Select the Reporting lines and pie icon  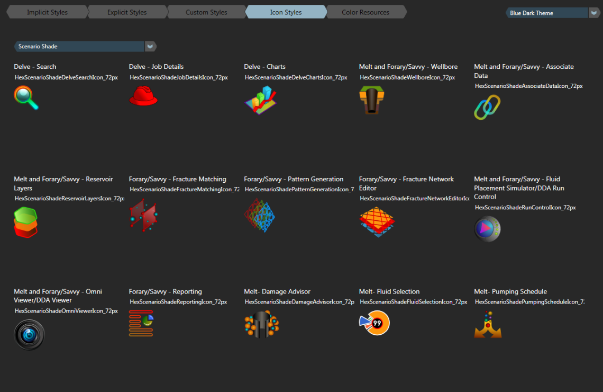click(x=141, y=323)
